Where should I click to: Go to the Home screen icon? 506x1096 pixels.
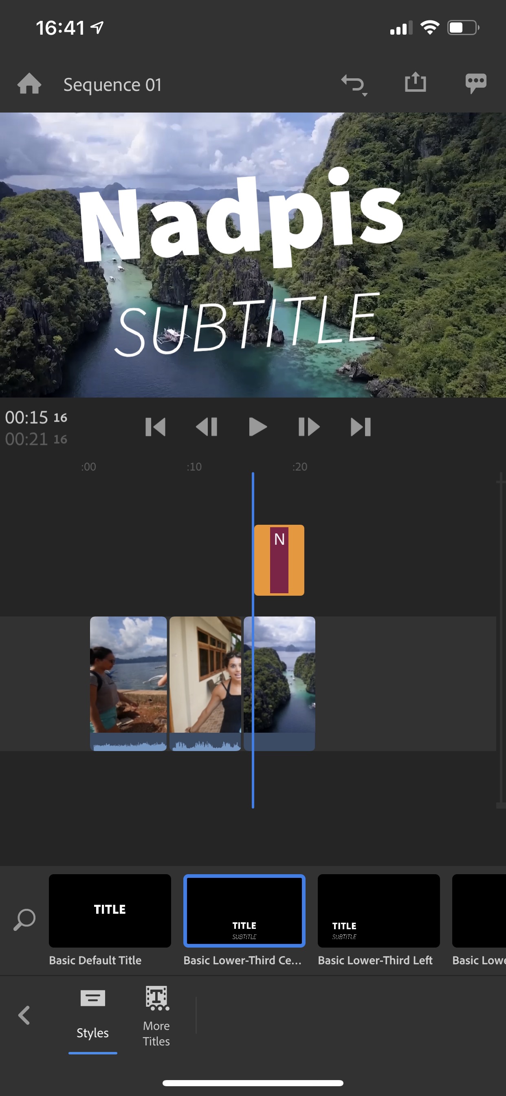point(29,84)
